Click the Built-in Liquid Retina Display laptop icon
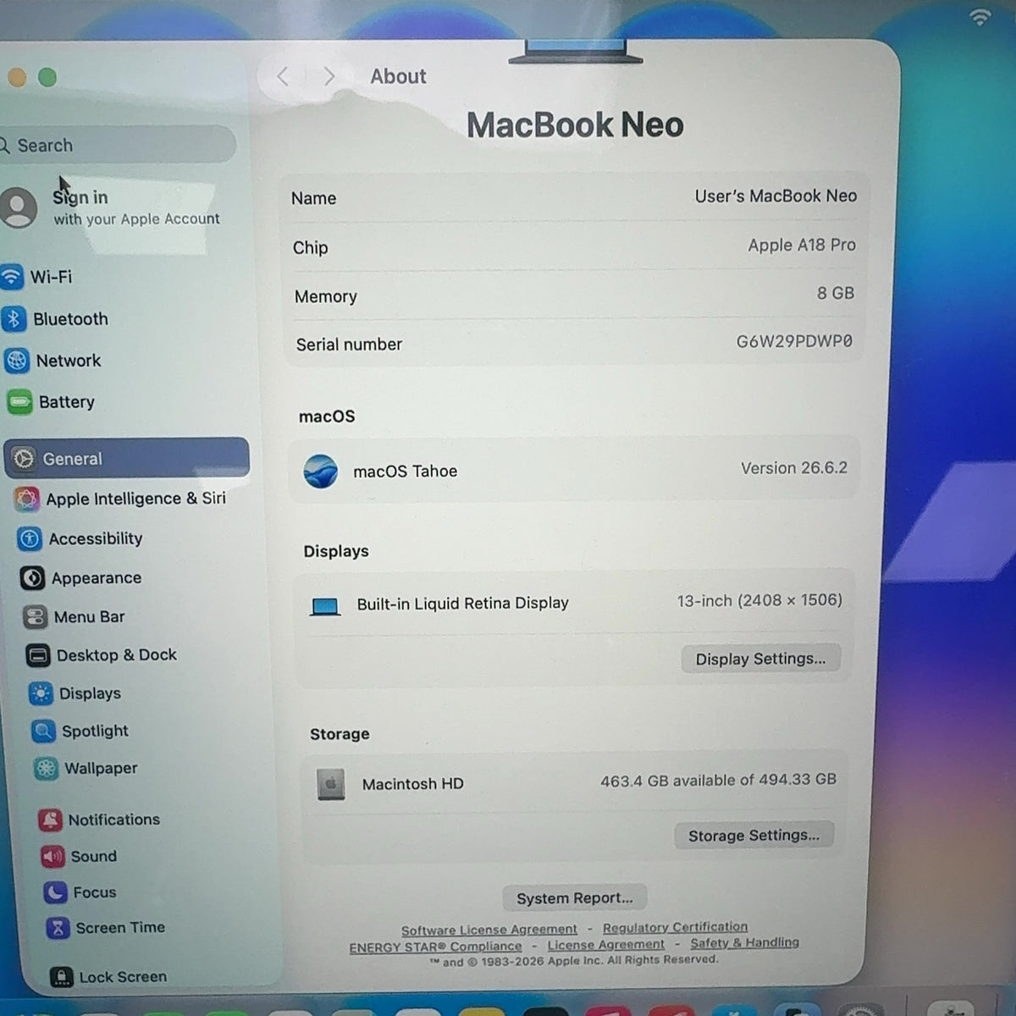The height and width of the screenshot is (1016, 1016). tap(325, 606)
